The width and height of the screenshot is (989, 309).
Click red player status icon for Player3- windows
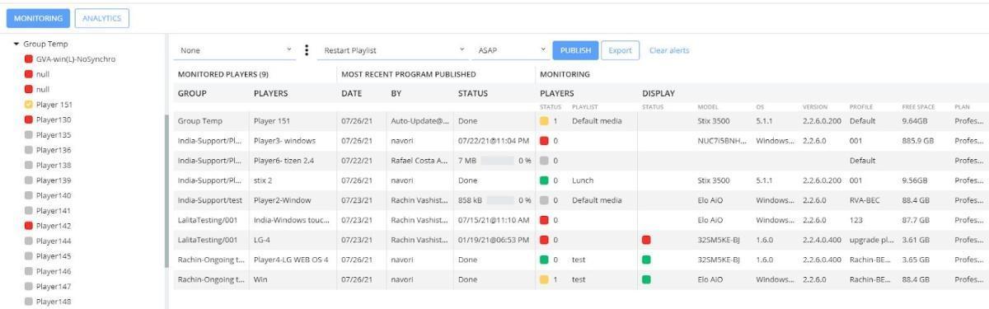(x=544, y=140)
